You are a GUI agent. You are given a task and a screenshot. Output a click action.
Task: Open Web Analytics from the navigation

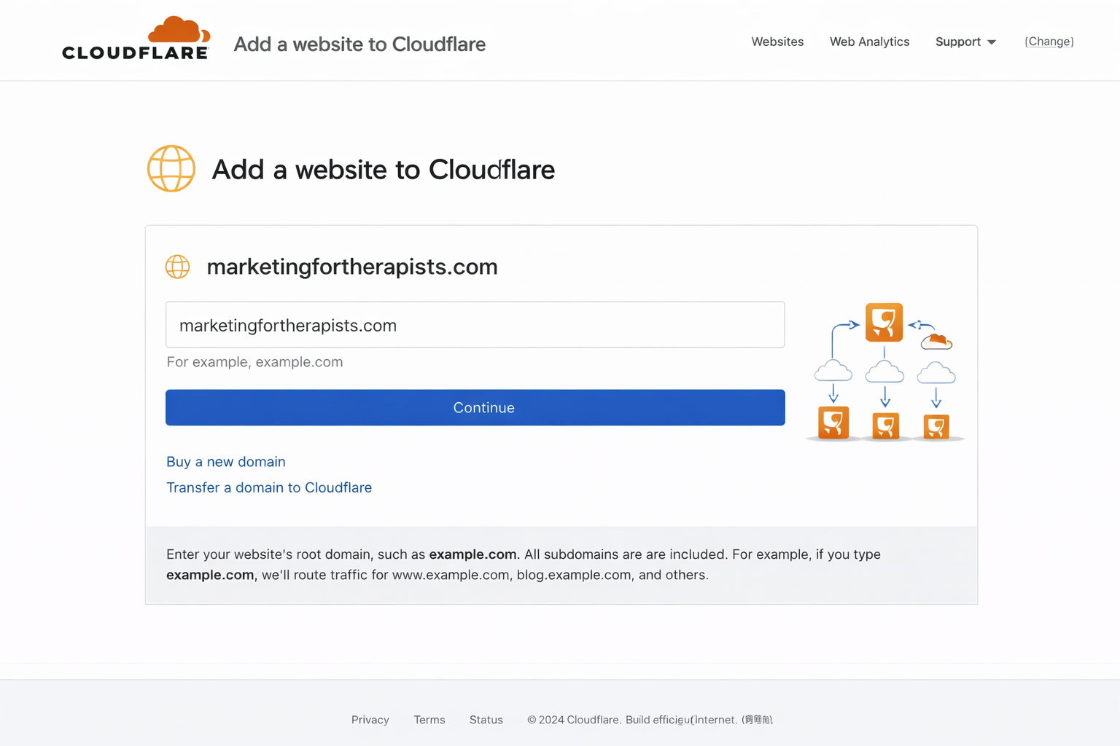tap(868, 42)
